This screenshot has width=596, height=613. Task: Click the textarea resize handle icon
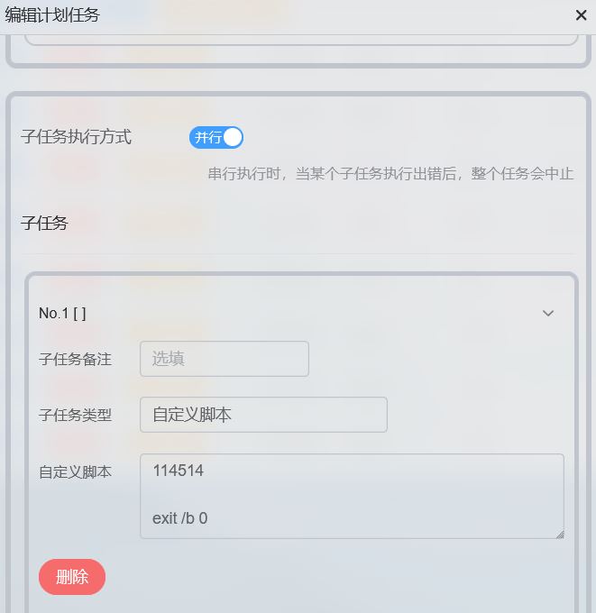pos(560,535)
